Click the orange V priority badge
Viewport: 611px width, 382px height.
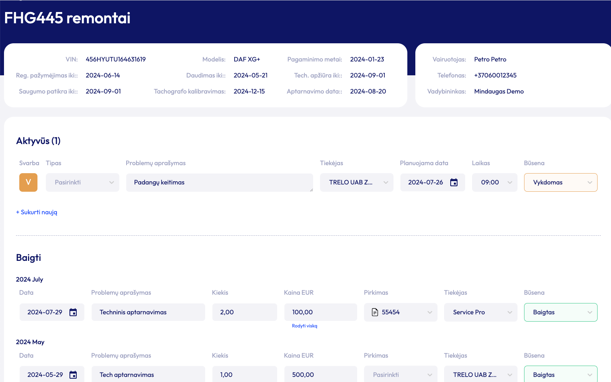point(28,182)
